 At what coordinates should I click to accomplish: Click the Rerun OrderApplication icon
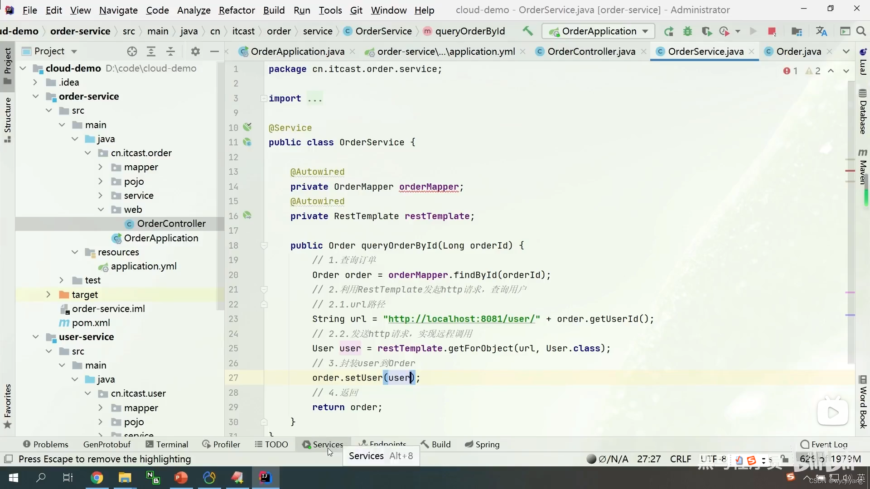669,31
